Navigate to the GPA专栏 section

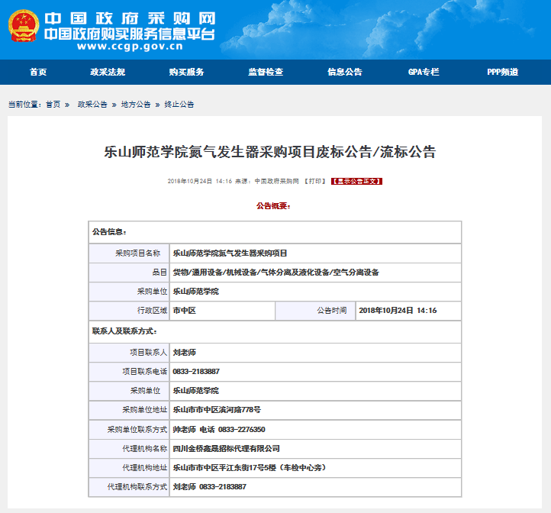[x=424, y=73]
